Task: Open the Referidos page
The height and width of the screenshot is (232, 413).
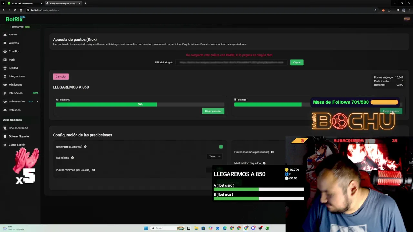Action: click(x=15, y=110)
